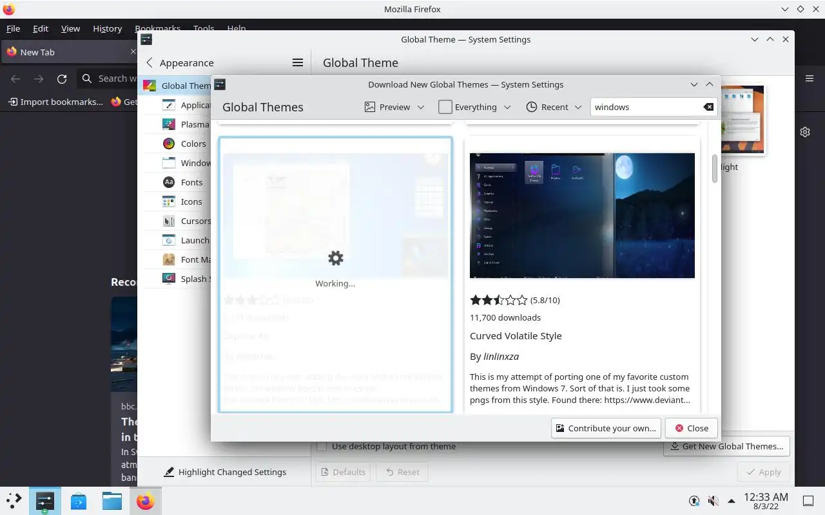The image size is (825, 515).
Task: Click the Curved Volatile Style title
Action: point(516,335)
